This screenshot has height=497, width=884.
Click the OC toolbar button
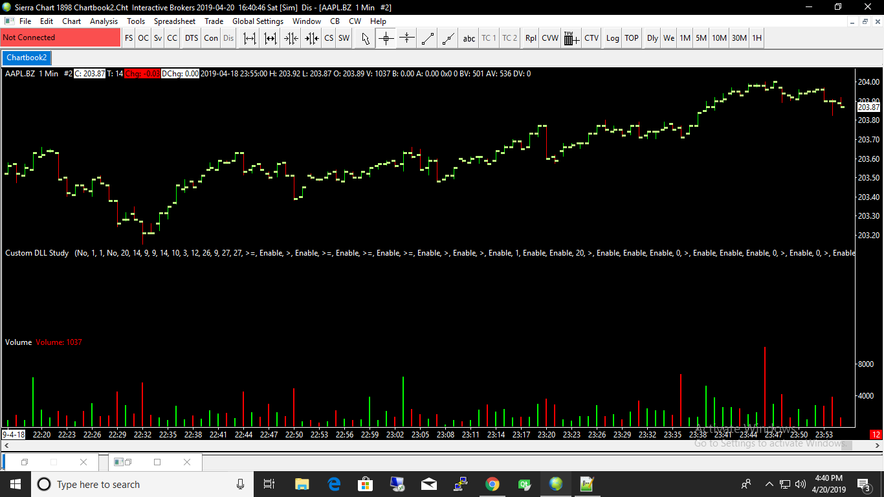(x=143, y=38)
